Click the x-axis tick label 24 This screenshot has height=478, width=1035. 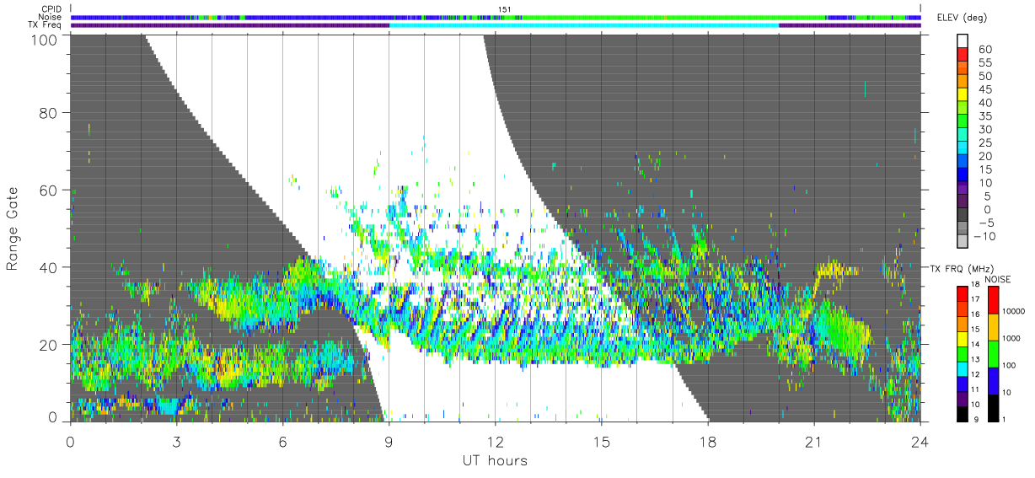[920, 441]
